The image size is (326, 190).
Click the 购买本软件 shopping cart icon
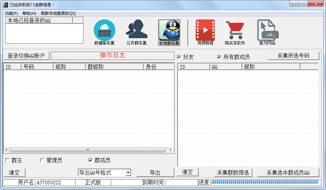pyautogui.click(x=235, y=30)
